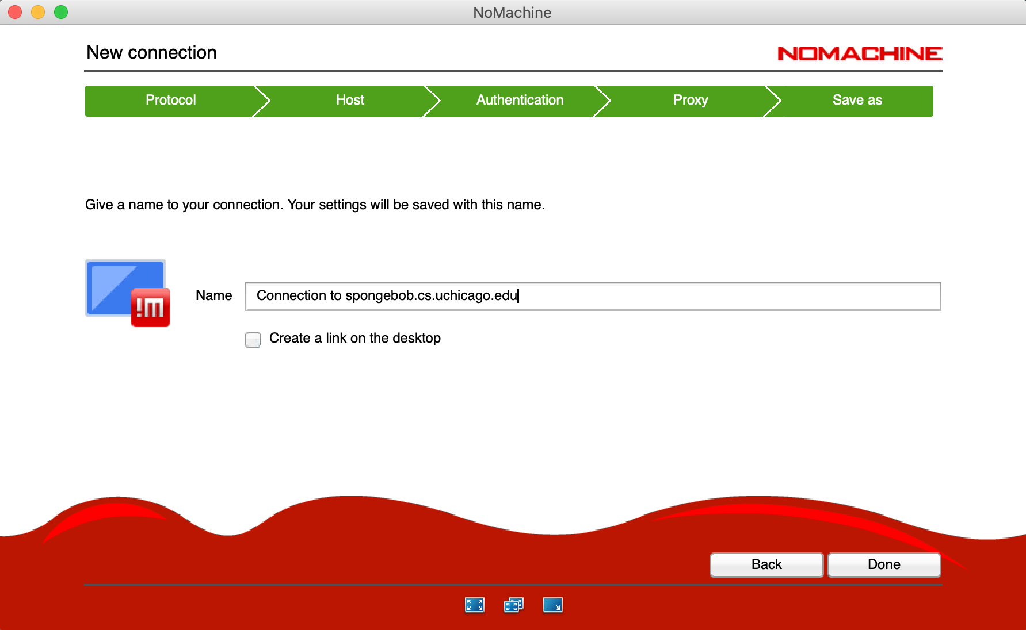Switch to the Proxy step
1026x630 pixels.
click(690, 101)
